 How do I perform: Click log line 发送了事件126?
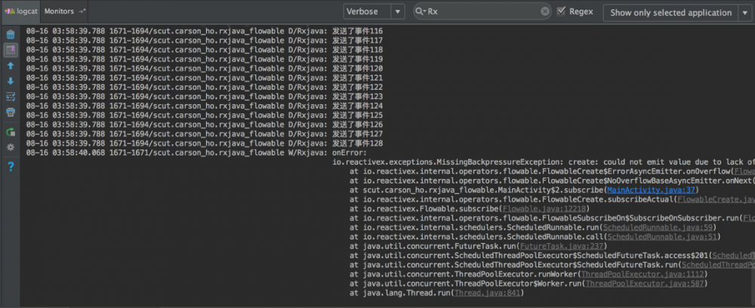point(205,125)
